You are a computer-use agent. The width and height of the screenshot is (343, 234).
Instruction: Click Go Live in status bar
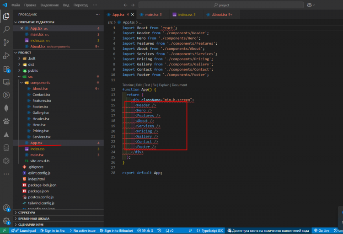[322, 230]
